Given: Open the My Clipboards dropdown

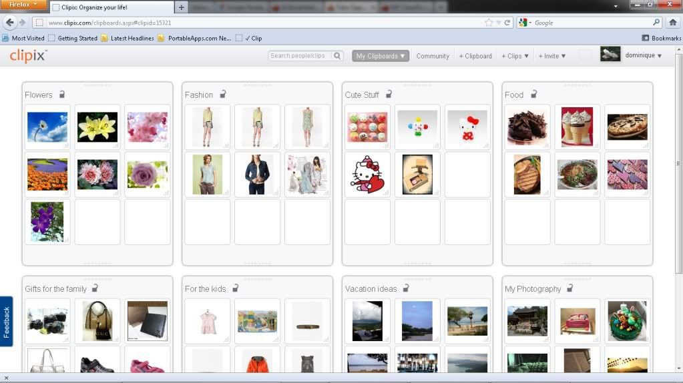Looking at the screenshot, I should (x=381, y=56).
